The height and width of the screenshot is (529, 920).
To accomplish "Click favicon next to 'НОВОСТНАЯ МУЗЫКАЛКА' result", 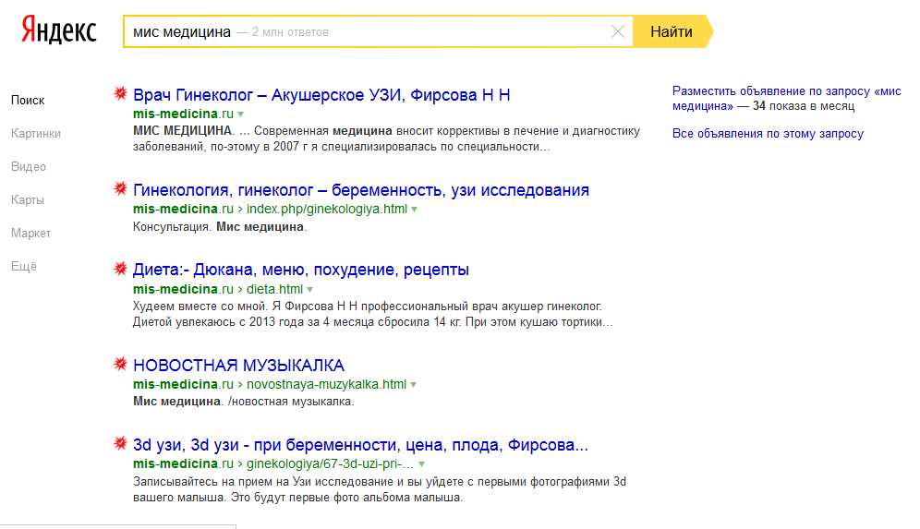I will 120,364.
